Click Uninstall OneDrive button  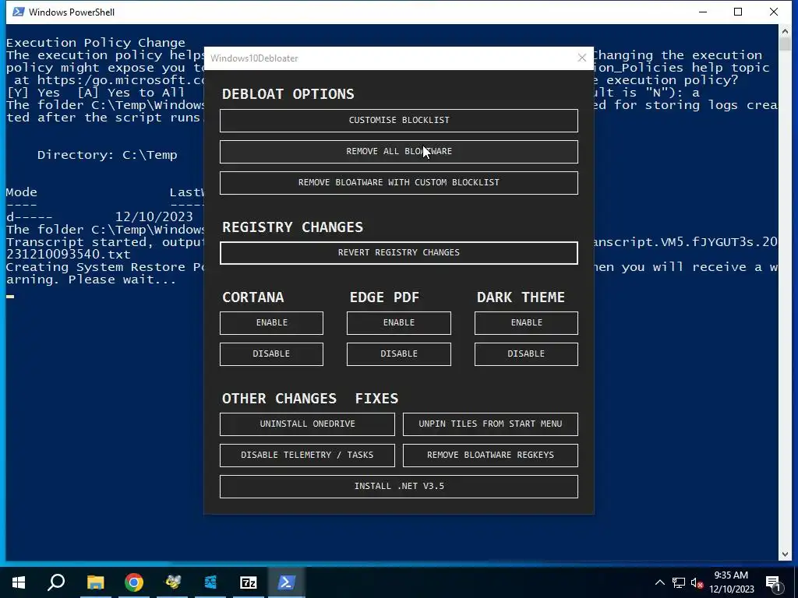coord(307,424)
